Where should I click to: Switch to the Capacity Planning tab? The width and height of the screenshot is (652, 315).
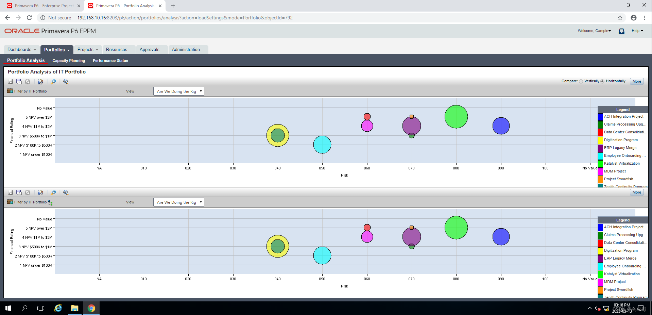[68, 61]
